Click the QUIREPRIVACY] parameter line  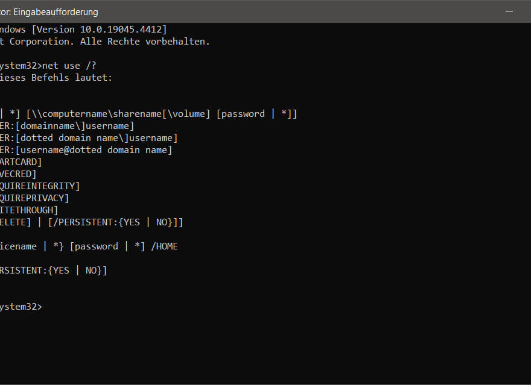point(34,198)
